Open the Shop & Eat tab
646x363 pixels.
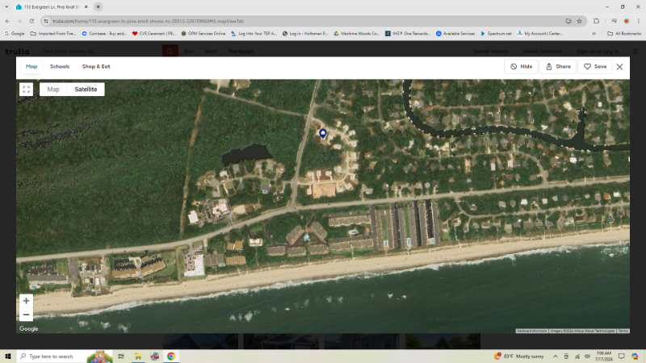pyautogui.click(x=96, y=66)
